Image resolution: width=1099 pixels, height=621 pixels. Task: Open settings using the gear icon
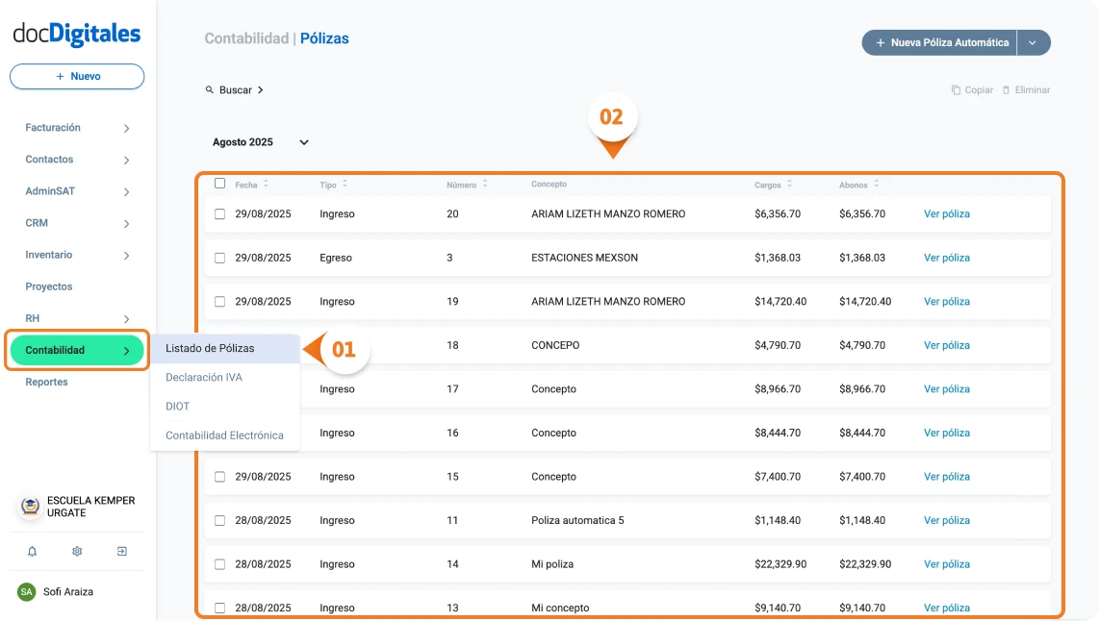[77, 551]
